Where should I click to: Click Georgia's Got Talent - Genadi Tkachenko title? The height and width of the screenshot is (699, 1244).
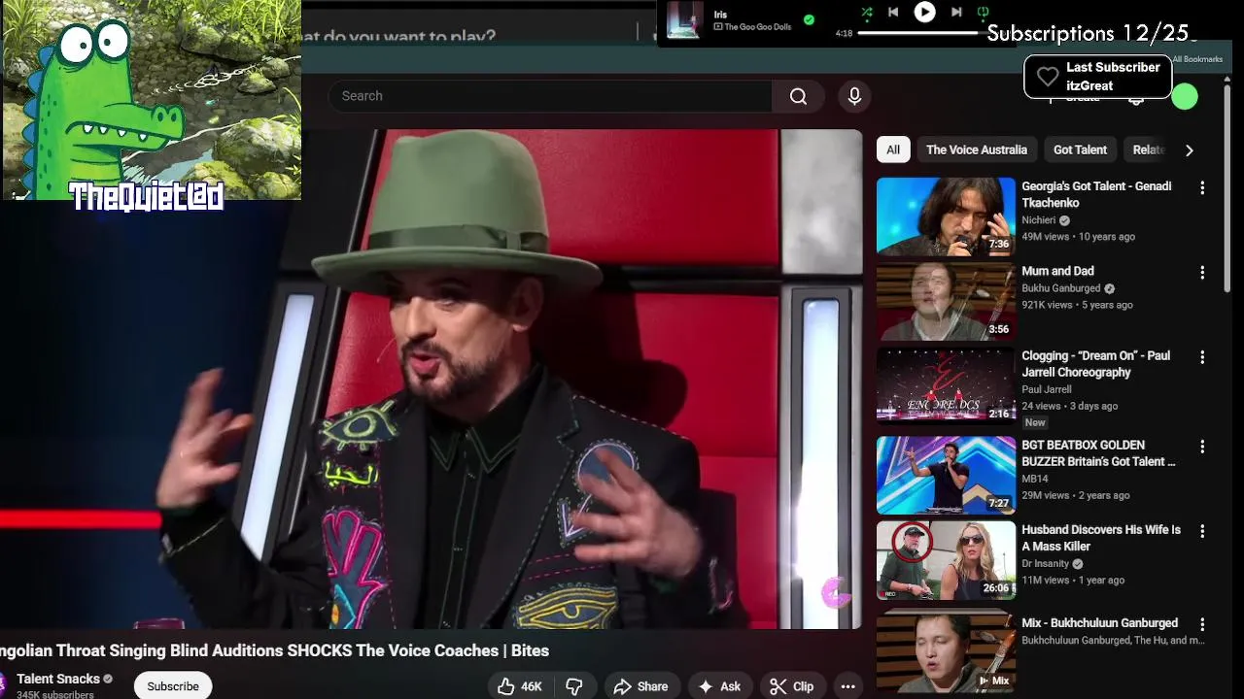(1096, 194)
